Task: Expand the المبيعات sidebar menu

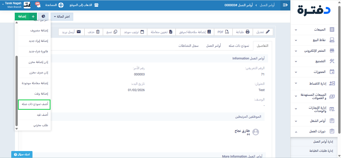Action: (315, 30)
